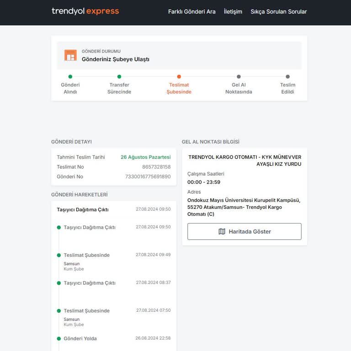Click timestamp 27.08.2024 09:49

click(153, 255)
